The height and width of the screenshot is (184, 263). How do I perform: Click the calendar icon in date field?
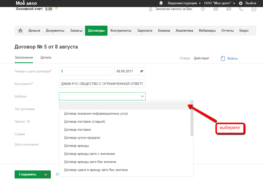(x=142, y=71)
